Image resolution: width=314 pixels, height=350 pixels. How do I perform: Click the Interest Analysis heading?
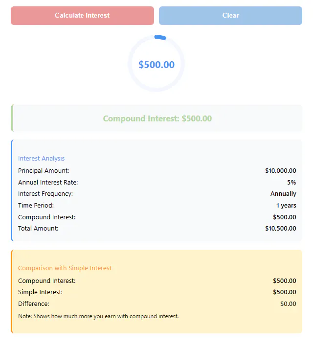41,158
